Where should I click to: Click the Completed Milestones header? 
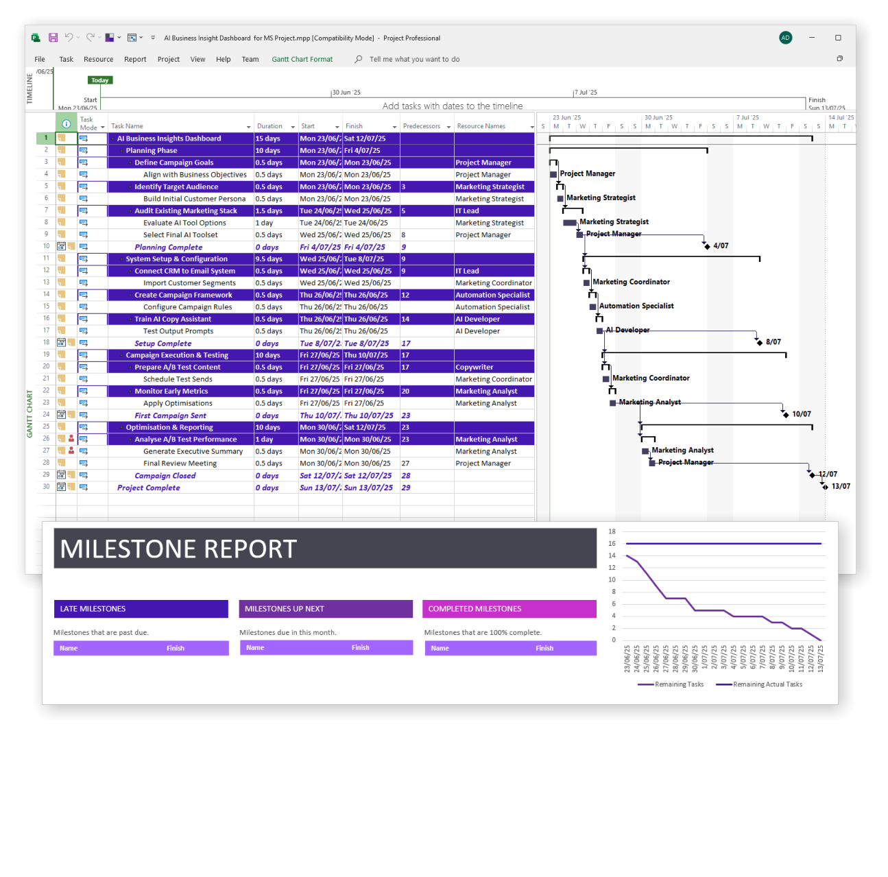click(x=509, y=609)
